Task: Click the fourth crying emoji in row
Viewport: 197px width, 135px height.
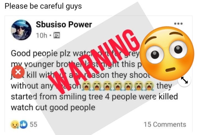Action: (x=118, y=86)
